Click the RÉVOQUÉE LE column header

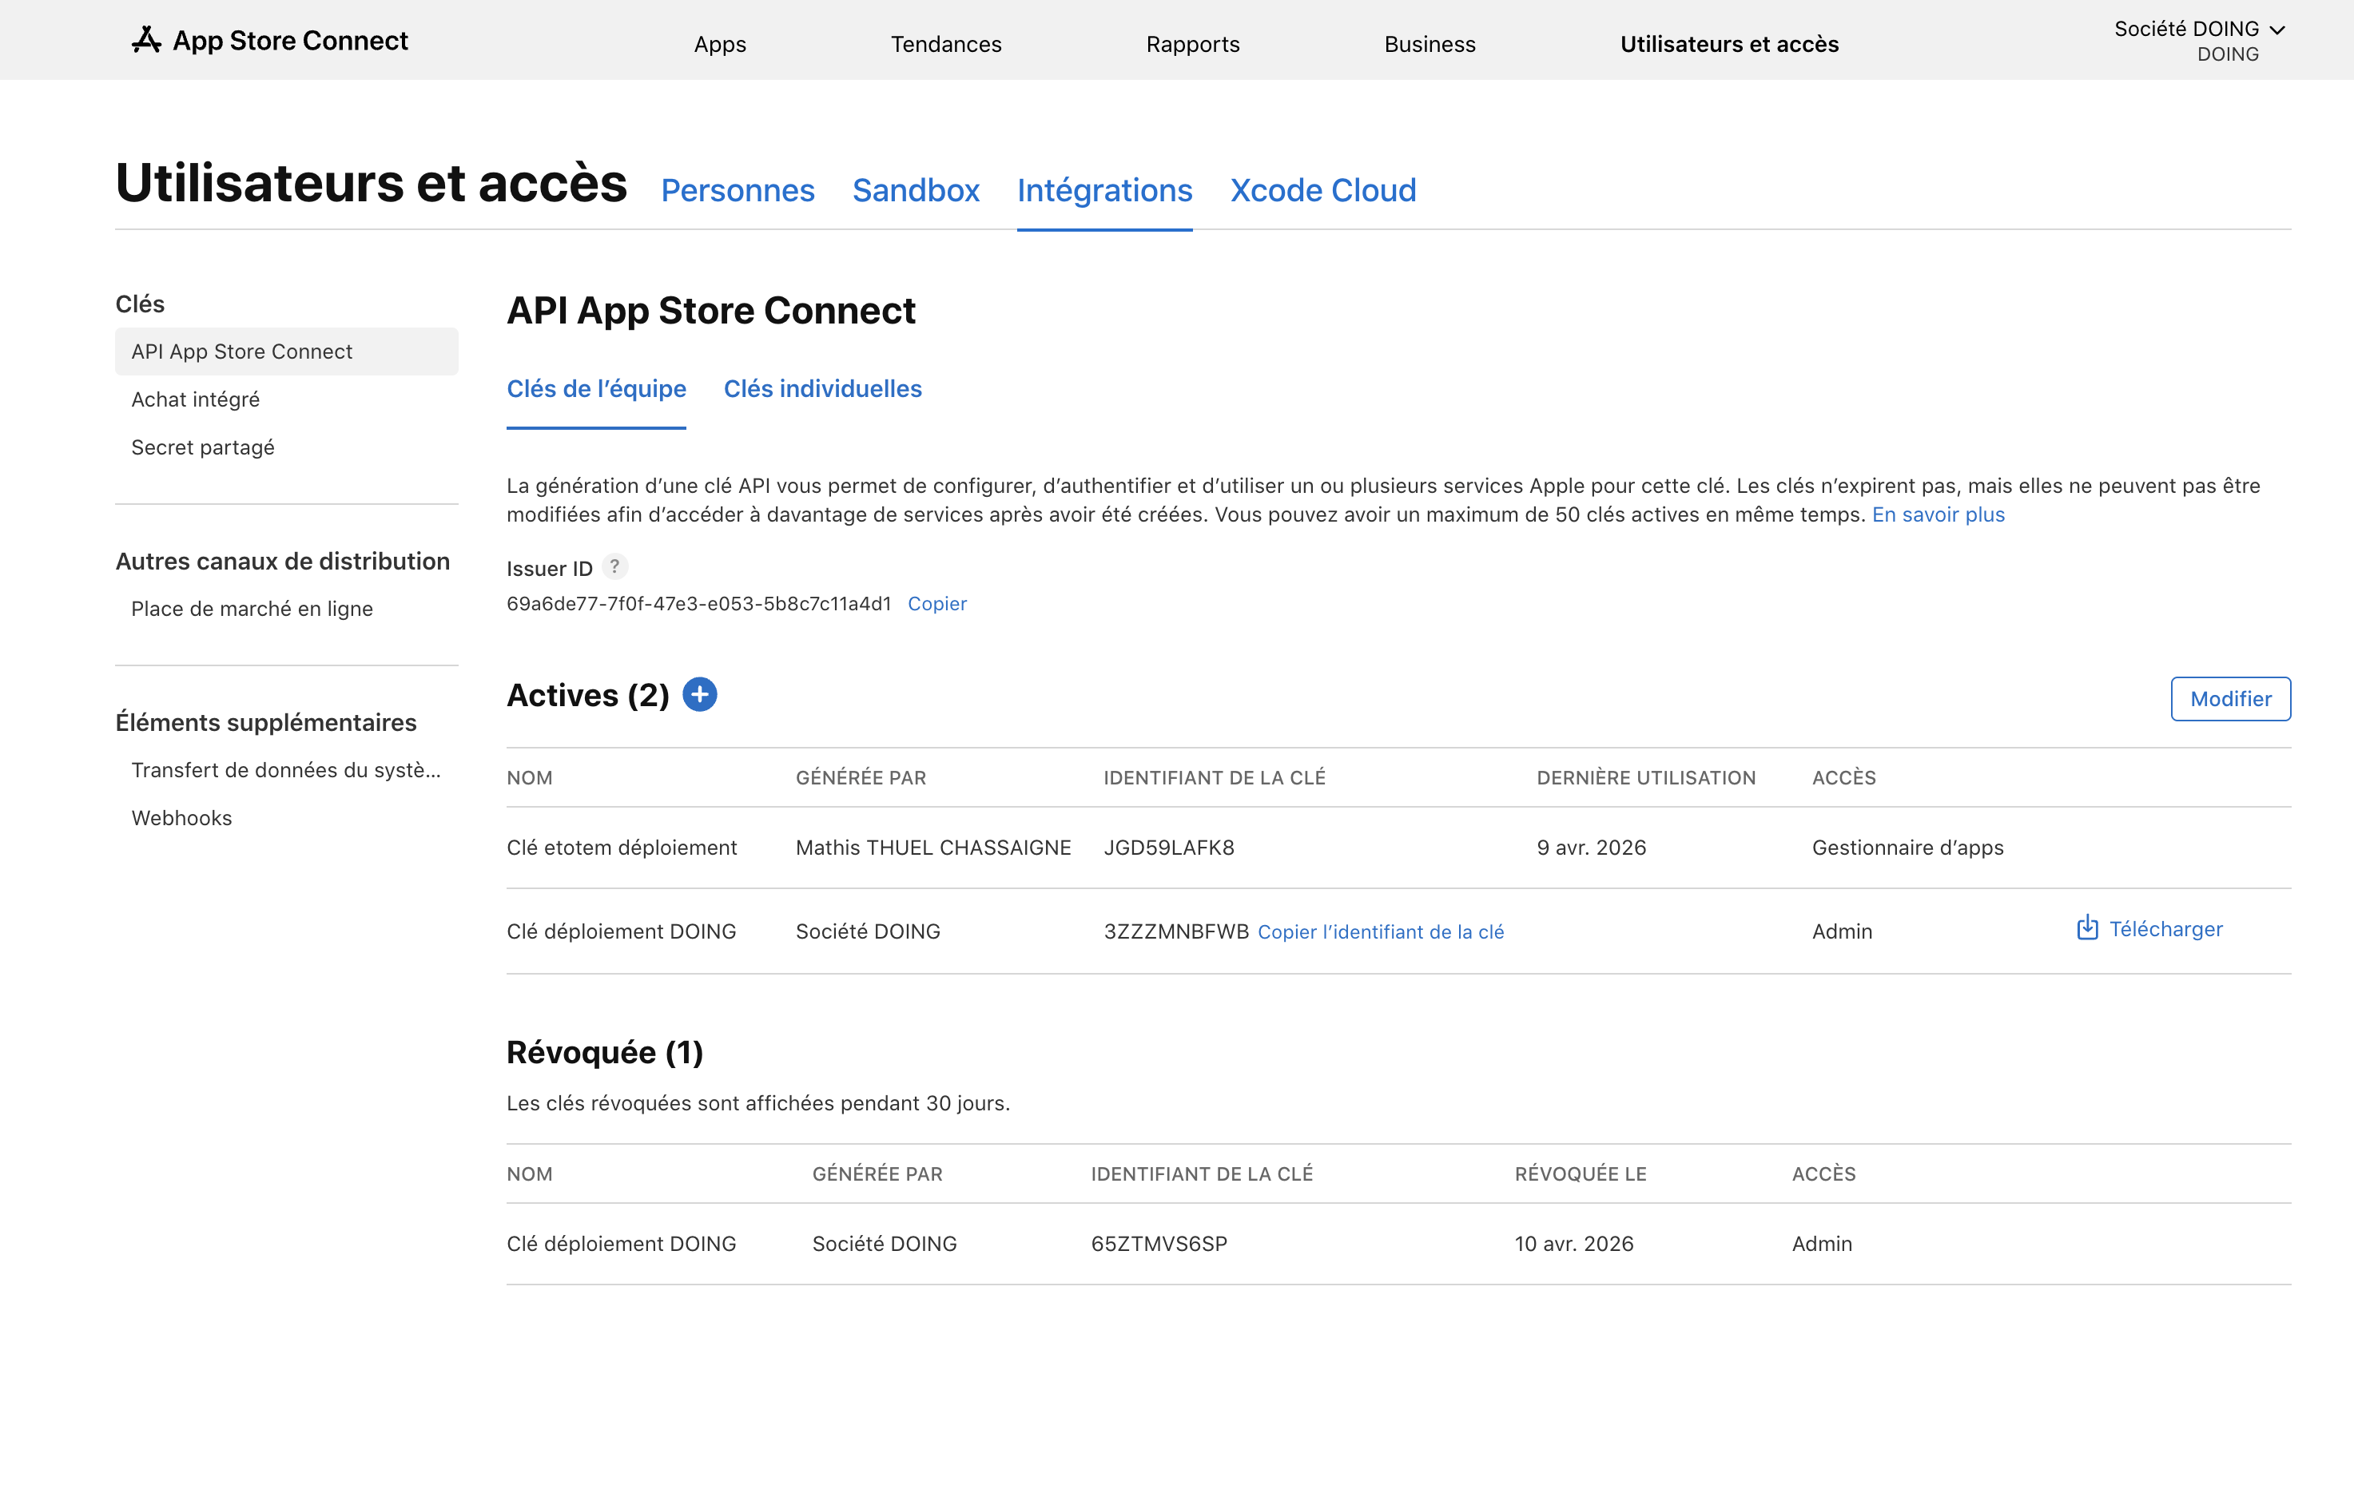[x=1581, y=1173]
